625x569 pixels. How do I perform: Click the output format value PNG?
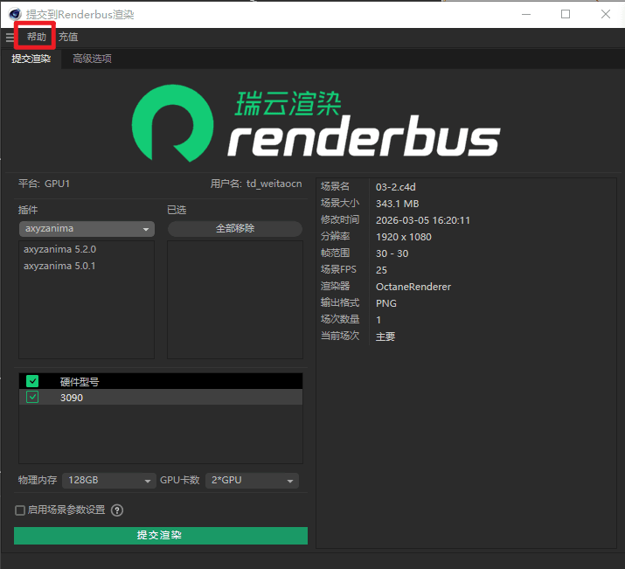coord(385,303)
